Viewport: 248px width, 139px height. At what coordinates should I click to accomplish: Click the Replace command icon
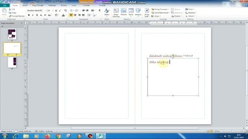click(x=187, y=13)
